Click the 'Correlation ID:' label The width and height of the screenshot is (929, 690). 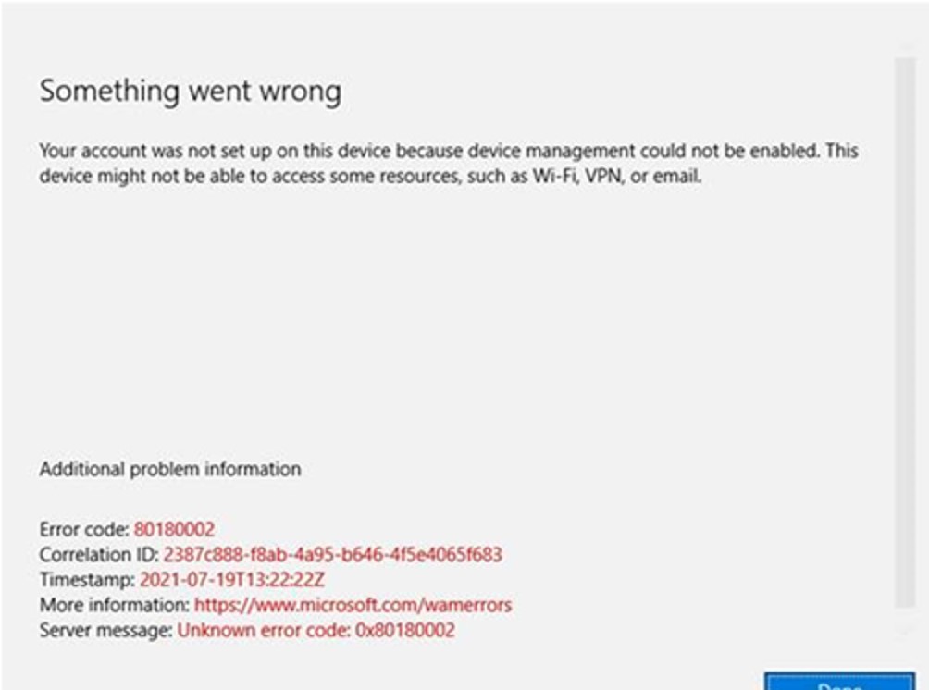99,554
